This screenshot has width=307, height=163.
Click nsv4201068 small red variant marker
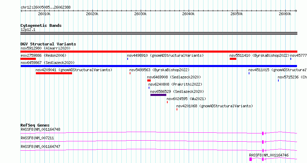pos(177,109)
